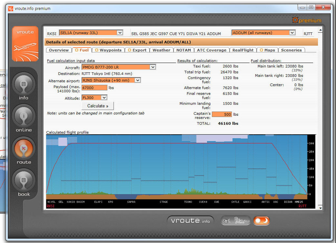Open the Weather tab
Screen dimensions: 336x243
pyautogui.click(x=161, y=50)
